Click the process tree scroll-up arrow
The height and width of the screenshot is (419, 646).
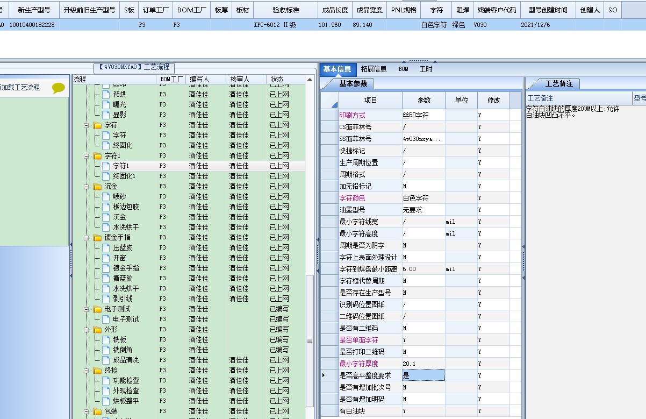coord(310,80)
